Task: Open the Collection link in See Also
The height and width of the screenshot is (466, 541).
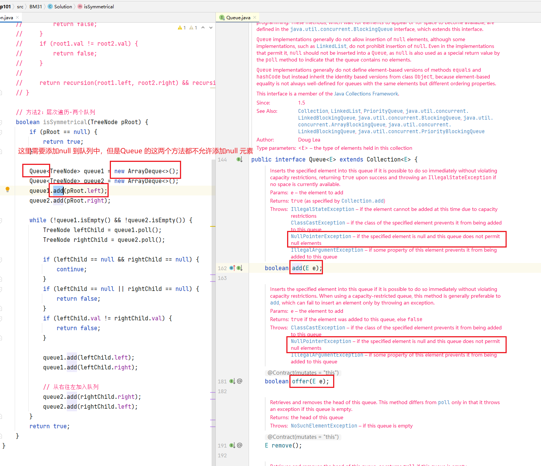Action: click(x=313, y=111)
